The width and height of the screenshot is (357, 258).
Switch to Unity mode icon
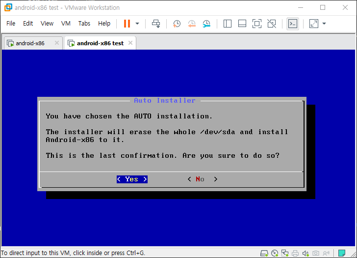272,24
